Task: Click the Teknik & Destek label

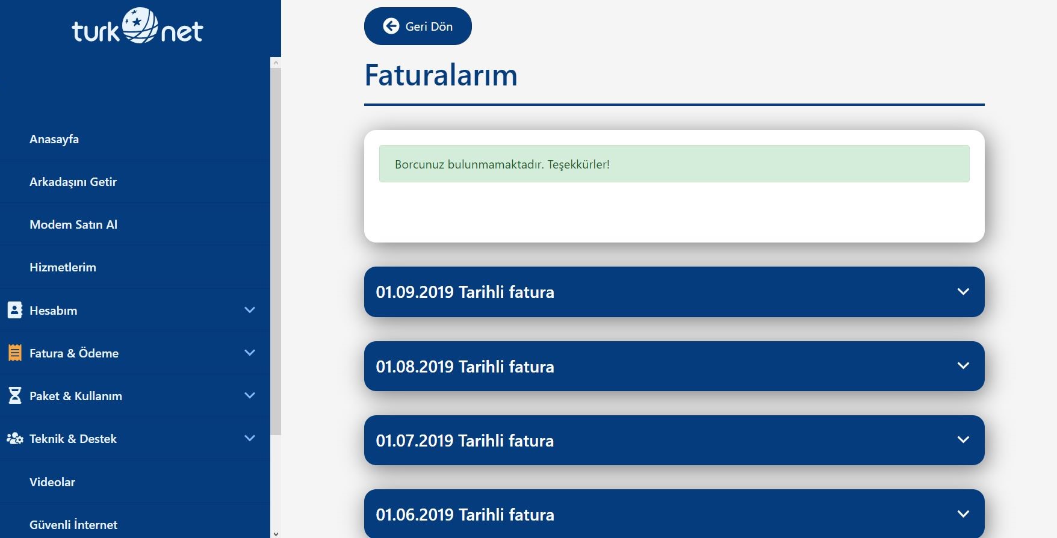Action: [x=73, y=439]
